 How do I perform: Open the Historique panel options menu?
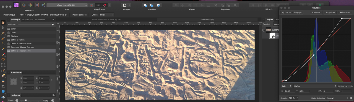coord(53,20)
